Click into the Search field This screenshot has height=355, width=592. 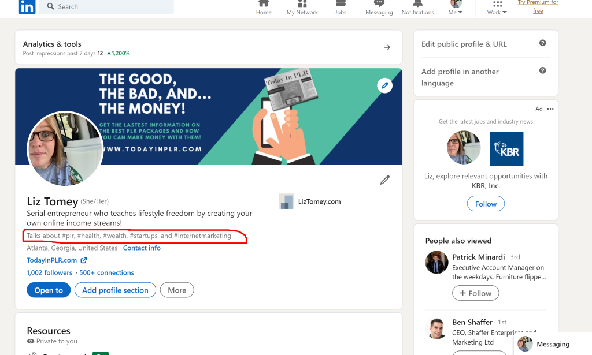point(106,7)
